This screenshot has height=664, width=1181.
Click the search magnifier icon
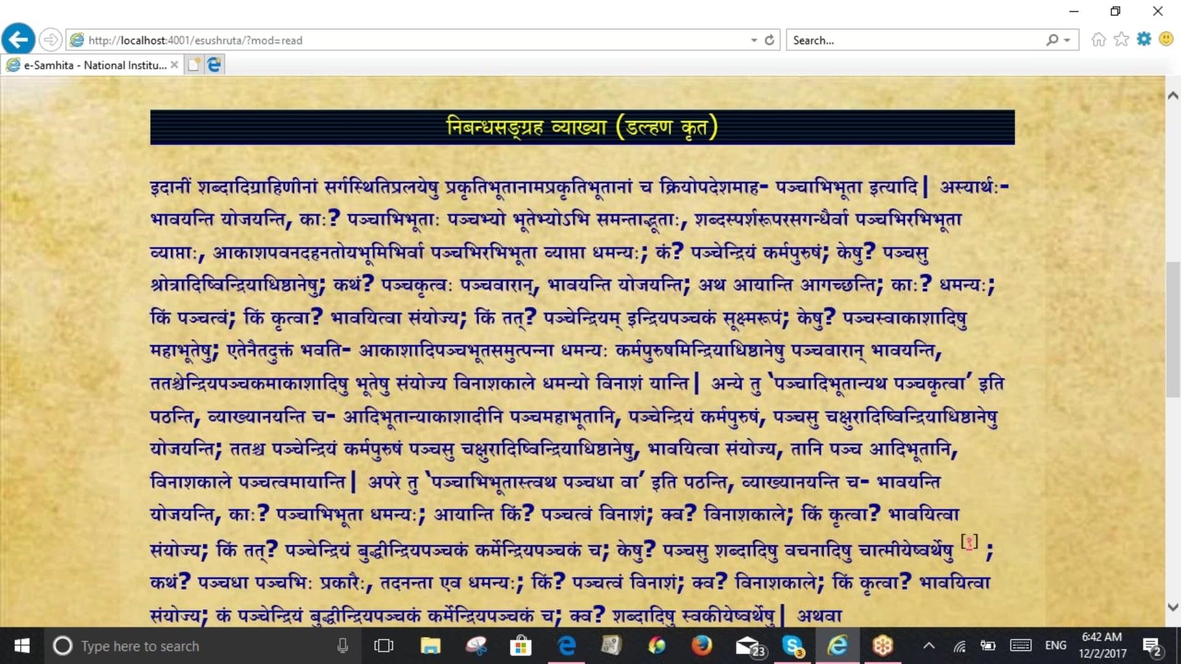(x=1052, y=40)
